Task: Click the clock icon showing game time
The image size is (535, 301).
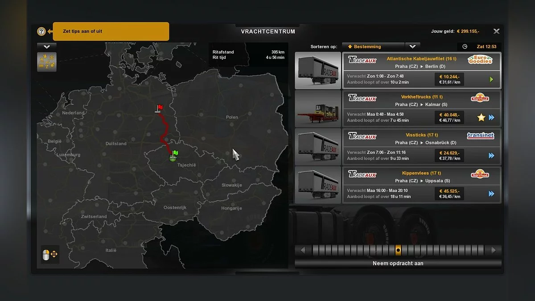Action: pyautogui.click(x=464, y=46)
